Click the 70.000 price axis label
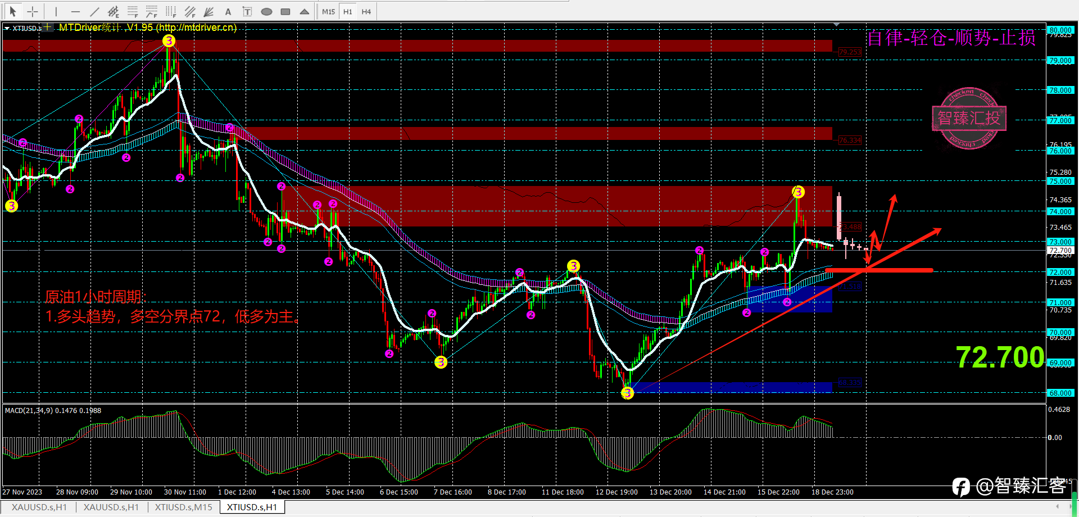 pyautogui.click(x=1060, y=332)
